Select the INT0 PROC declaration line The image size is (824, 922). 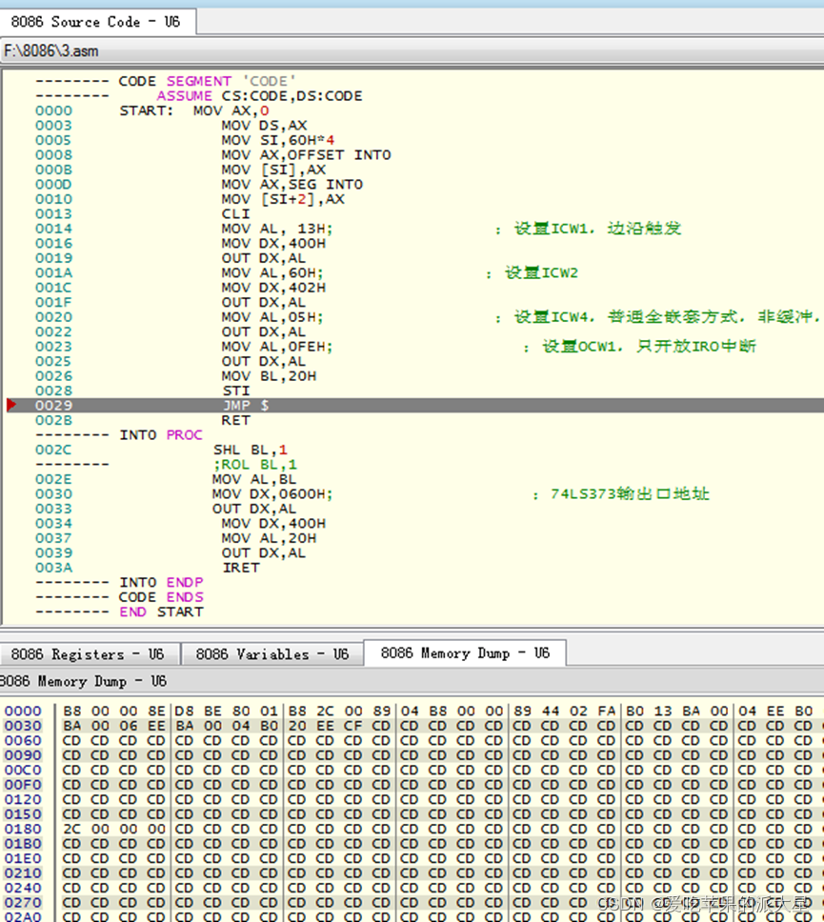(x=161, y=434)
